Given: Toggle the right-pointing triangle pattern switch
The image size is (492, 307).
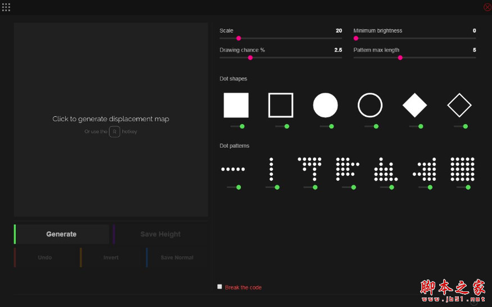Looking at the screenshot, I should [x=349, y=187].
